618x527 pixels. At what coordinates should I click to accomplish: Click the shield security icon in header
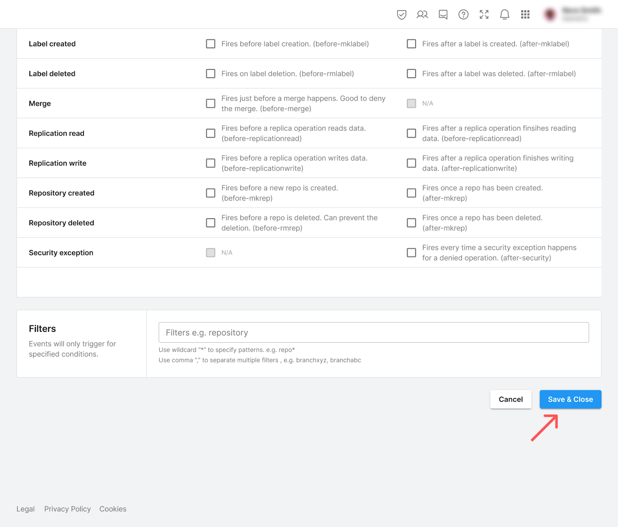click(402, 15)
